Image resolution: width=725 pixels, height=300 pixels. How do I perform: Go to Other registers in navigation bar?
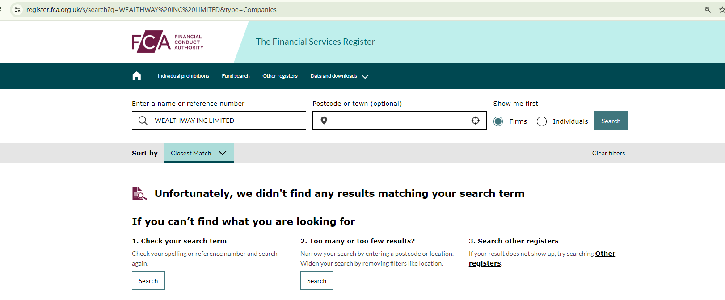point(280,76)
